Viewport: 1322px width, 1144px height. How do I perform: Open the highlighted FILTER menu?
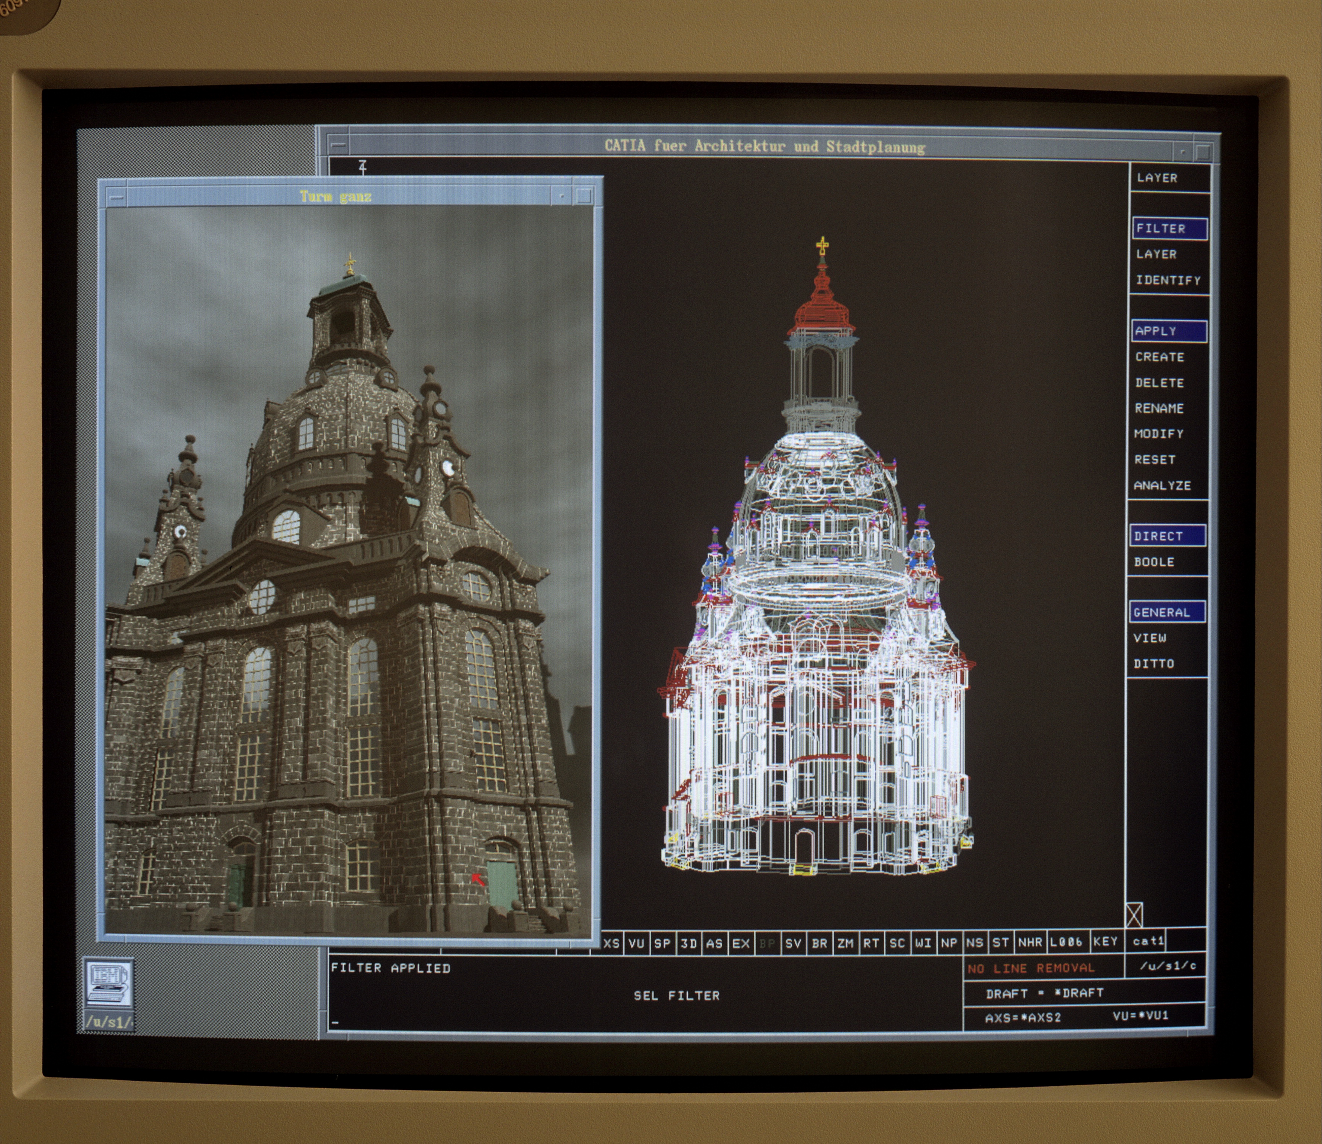pyautogui.click(x=1170, y=229)
